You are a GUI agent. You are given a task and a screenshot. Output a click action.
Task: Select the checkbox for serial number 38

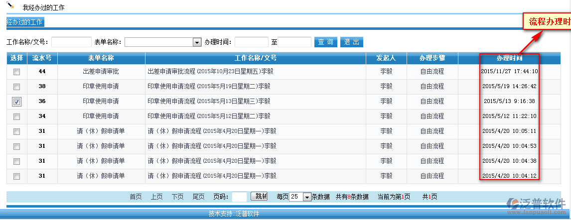[17, 87]
